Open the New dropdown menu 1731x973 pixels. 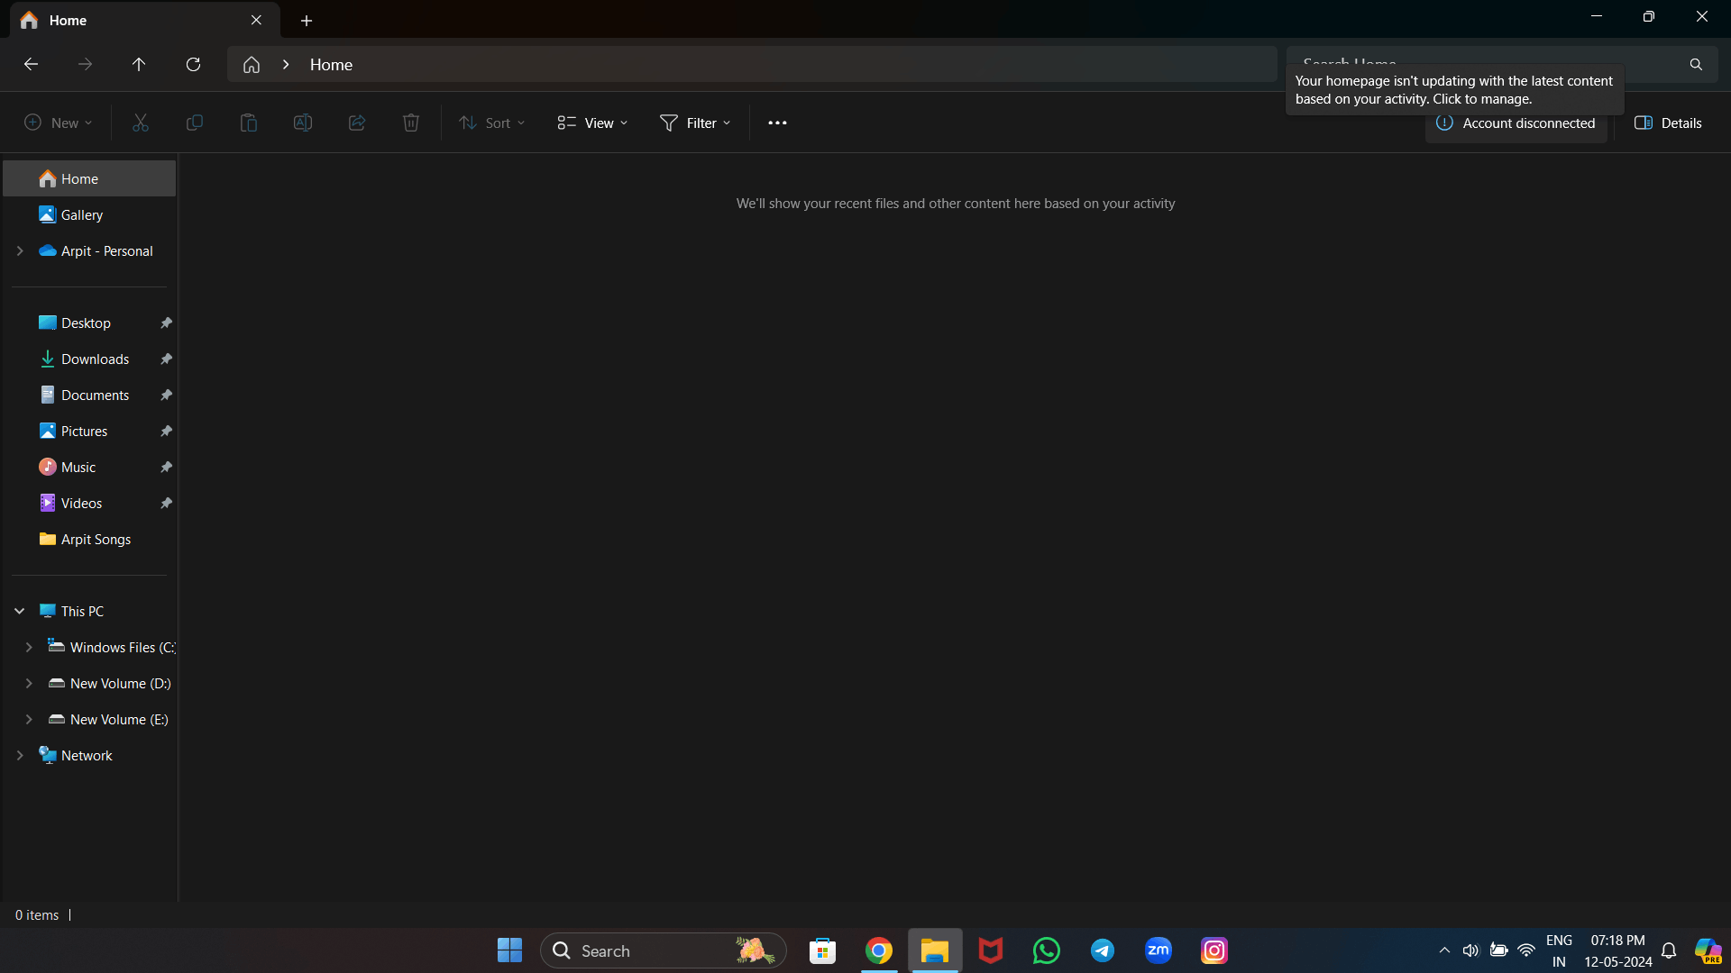tap(59, 123)
